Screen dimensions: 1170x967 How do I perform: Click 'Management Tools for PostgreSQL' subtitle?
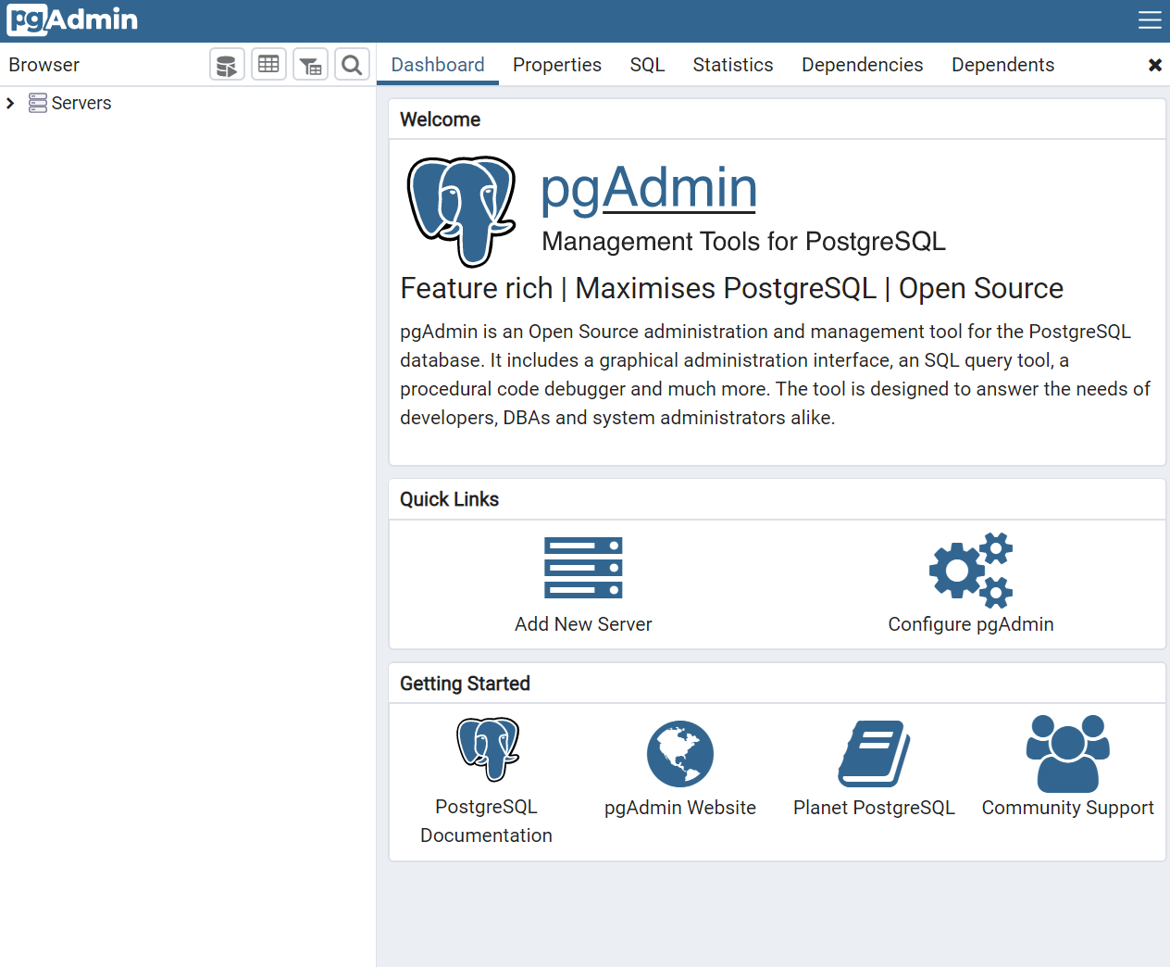tap(744, 242)
